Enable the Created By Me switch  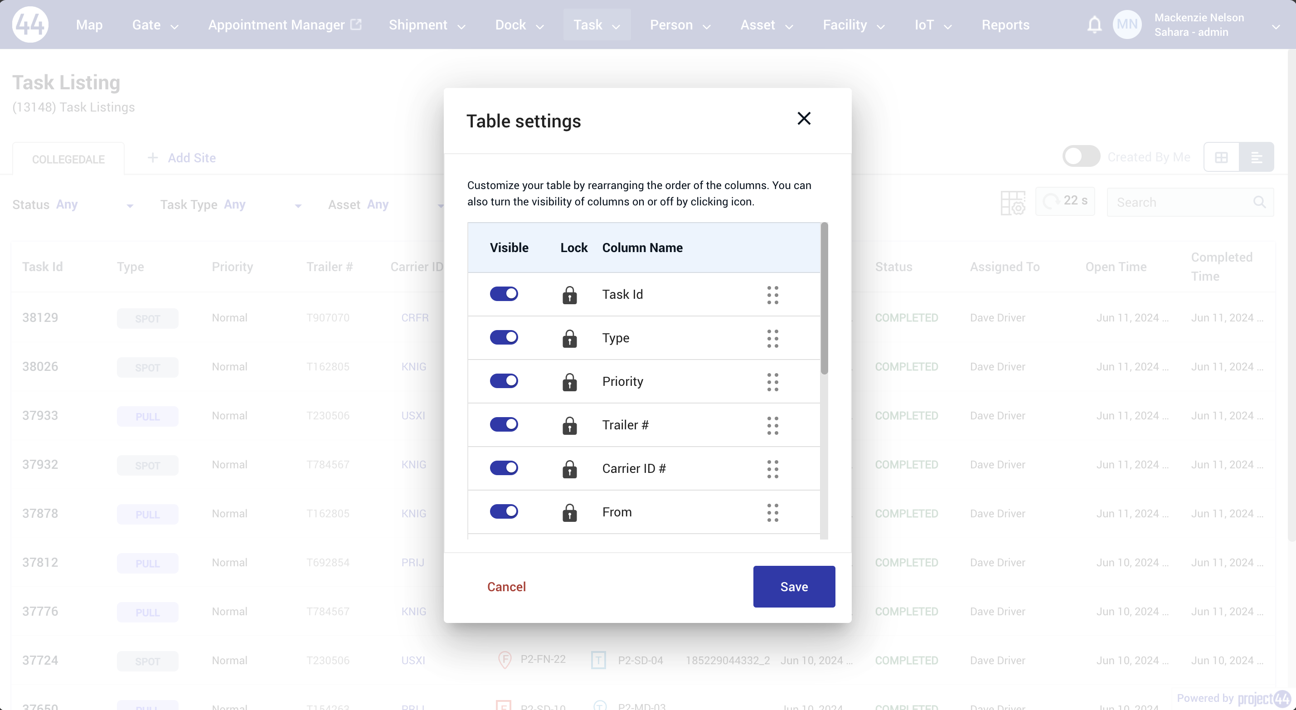tap(1081, 156)
